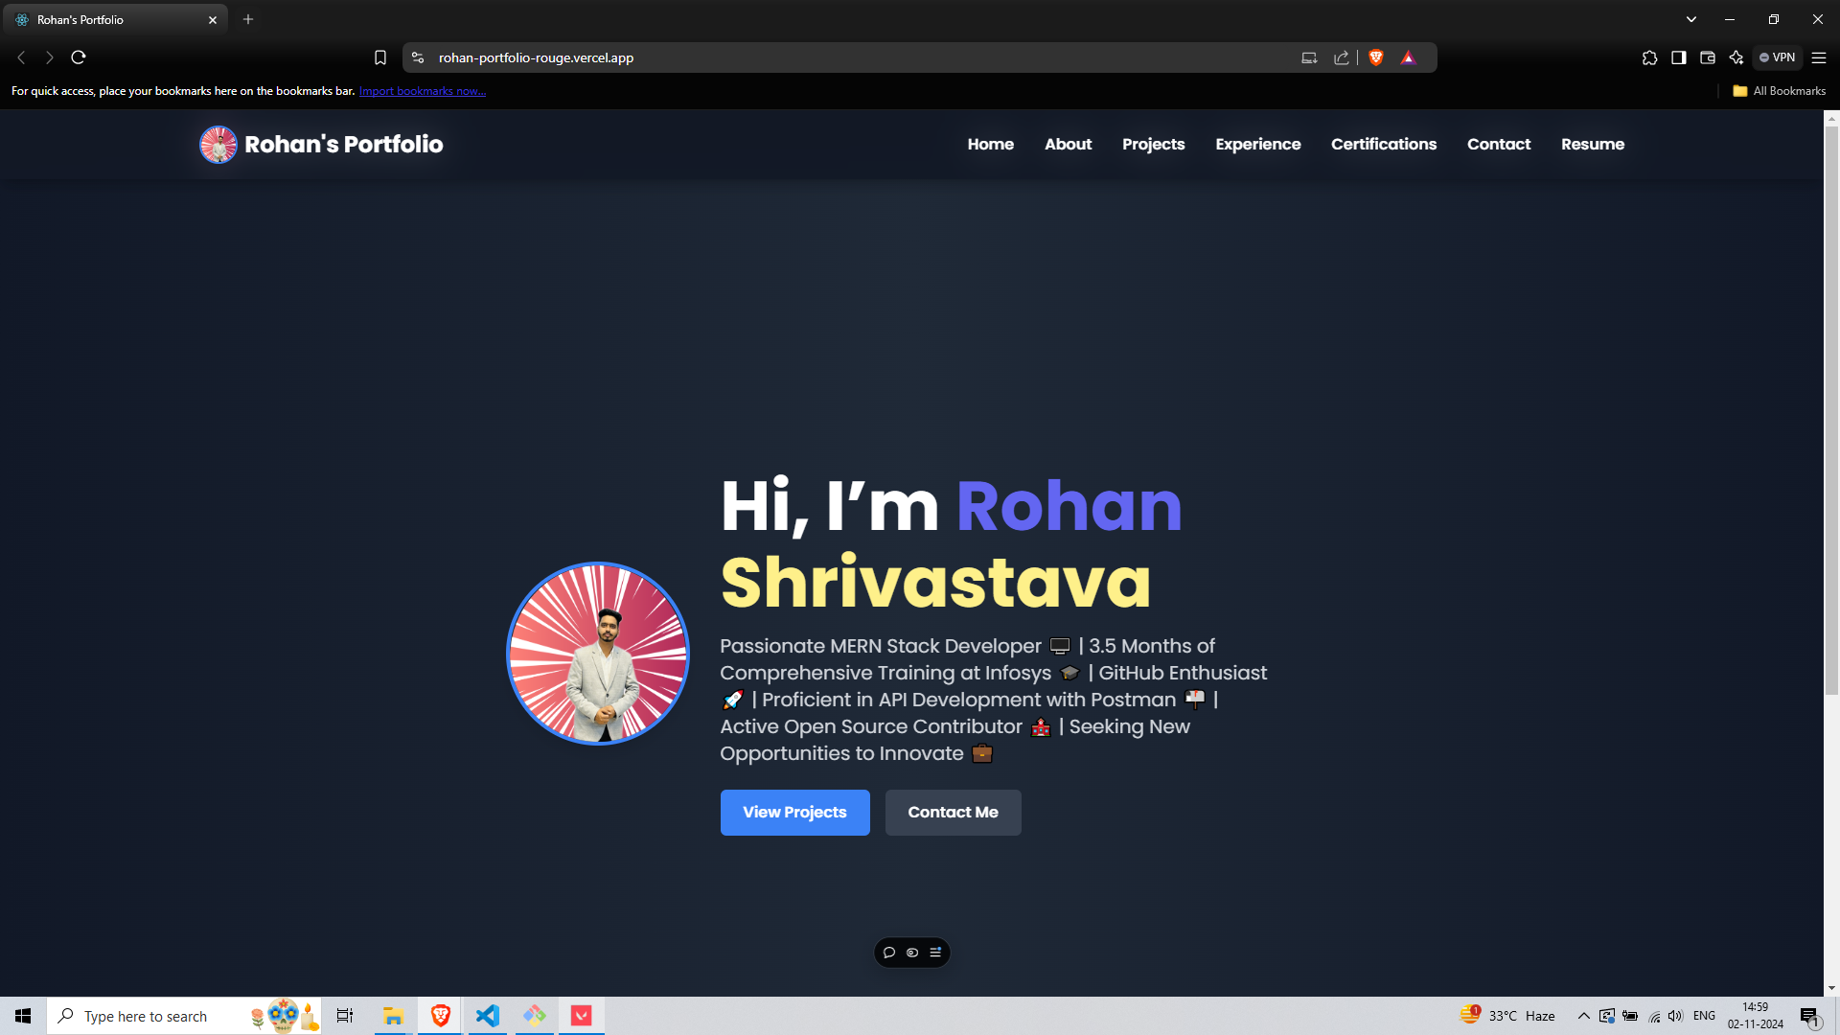Bookmark this page with bookmark icon
Image resolution: width=1840 pixels, height=1035 pixels.
380,57
